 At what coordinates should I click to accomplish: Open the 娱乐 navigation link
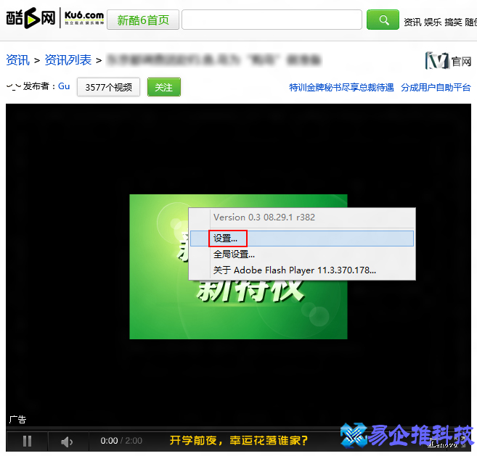433,22
